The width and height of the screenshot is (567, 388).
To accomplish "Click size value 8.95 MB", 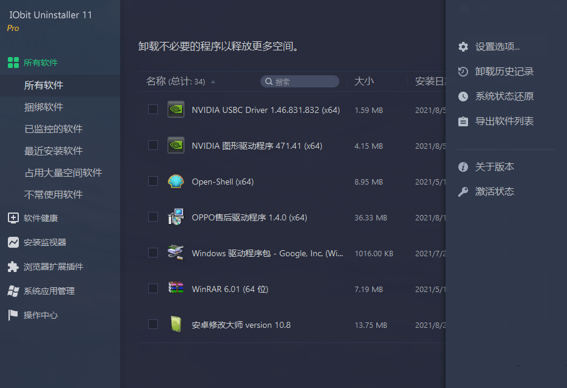I will pos(368,182).
